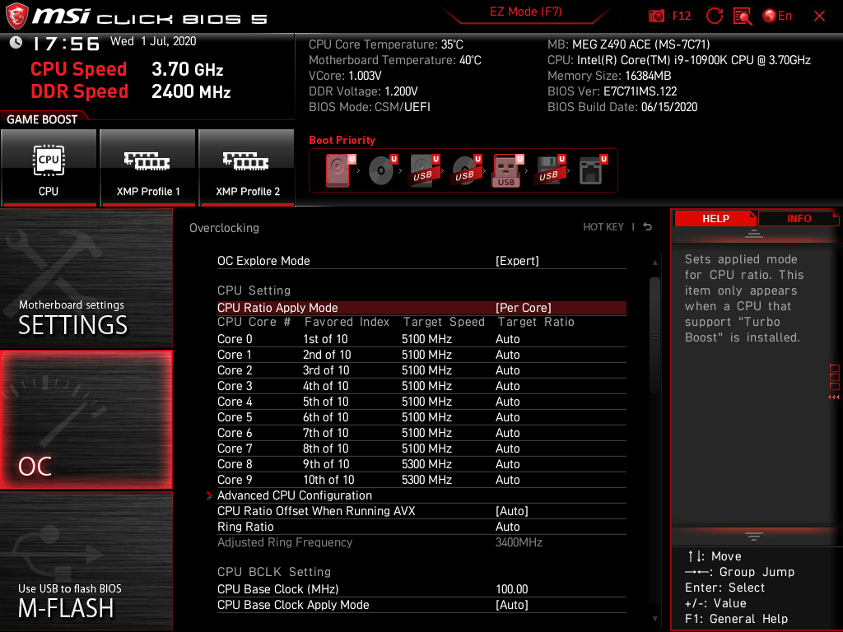Select the hard drive icon in Boot Priority
The image size is (843, 632).
click(336, 169)
